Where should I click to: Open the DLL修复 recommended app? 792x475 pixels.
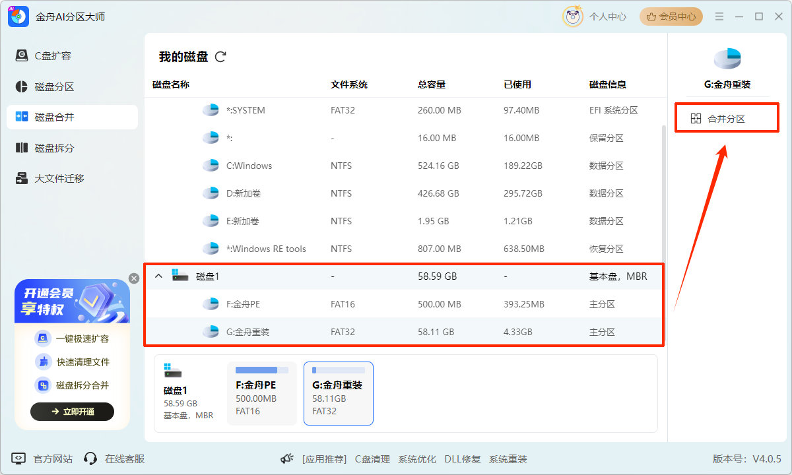[x=462, y=459]
